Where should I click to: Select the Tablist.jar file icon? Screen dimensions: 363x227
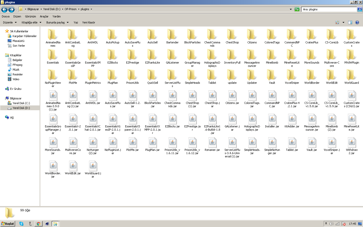click(292, 143)
